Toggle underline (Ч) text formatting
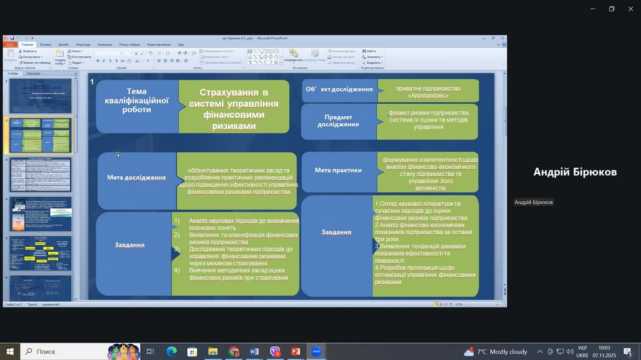Viewport: 641px width, 360px height. pos(110,61)
